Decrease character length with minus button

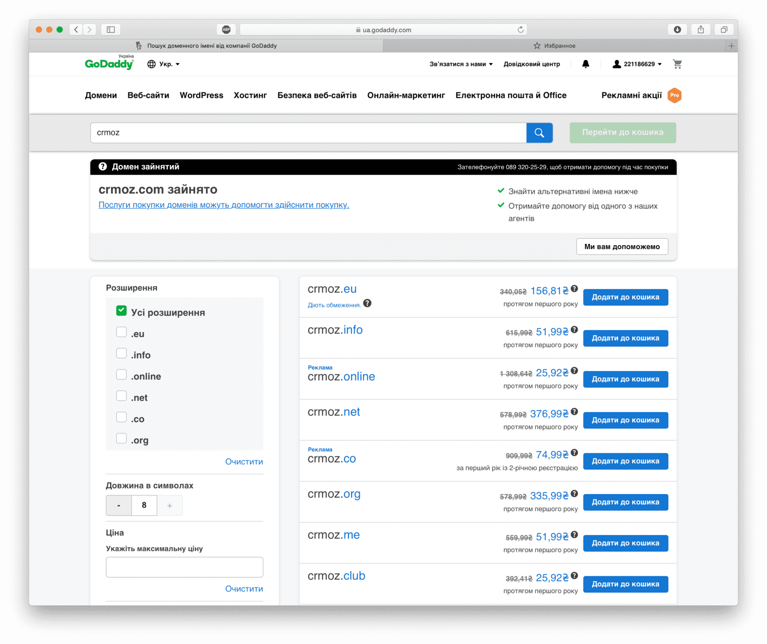(119, 505)
